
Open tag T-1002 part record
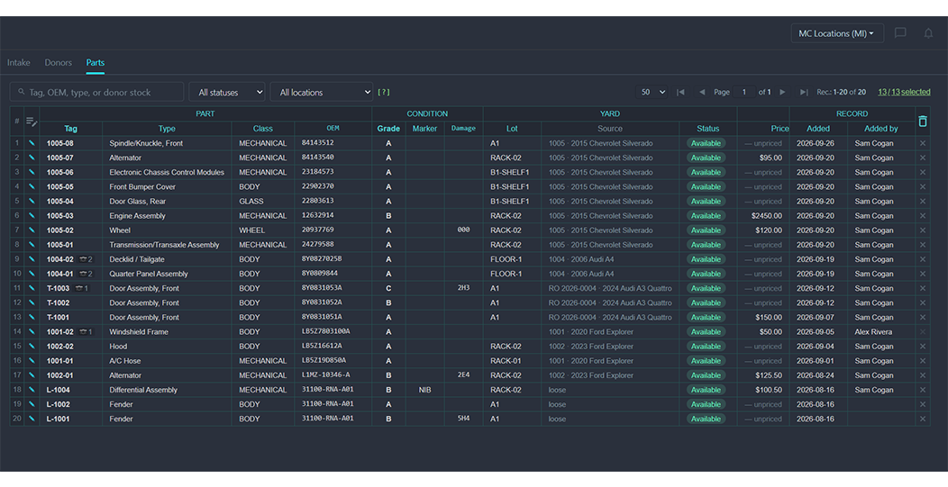[x=58, y=302]
